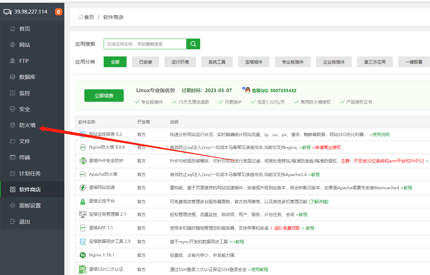Open 教程 link in Apache防火墙 row

coord(314,175)
